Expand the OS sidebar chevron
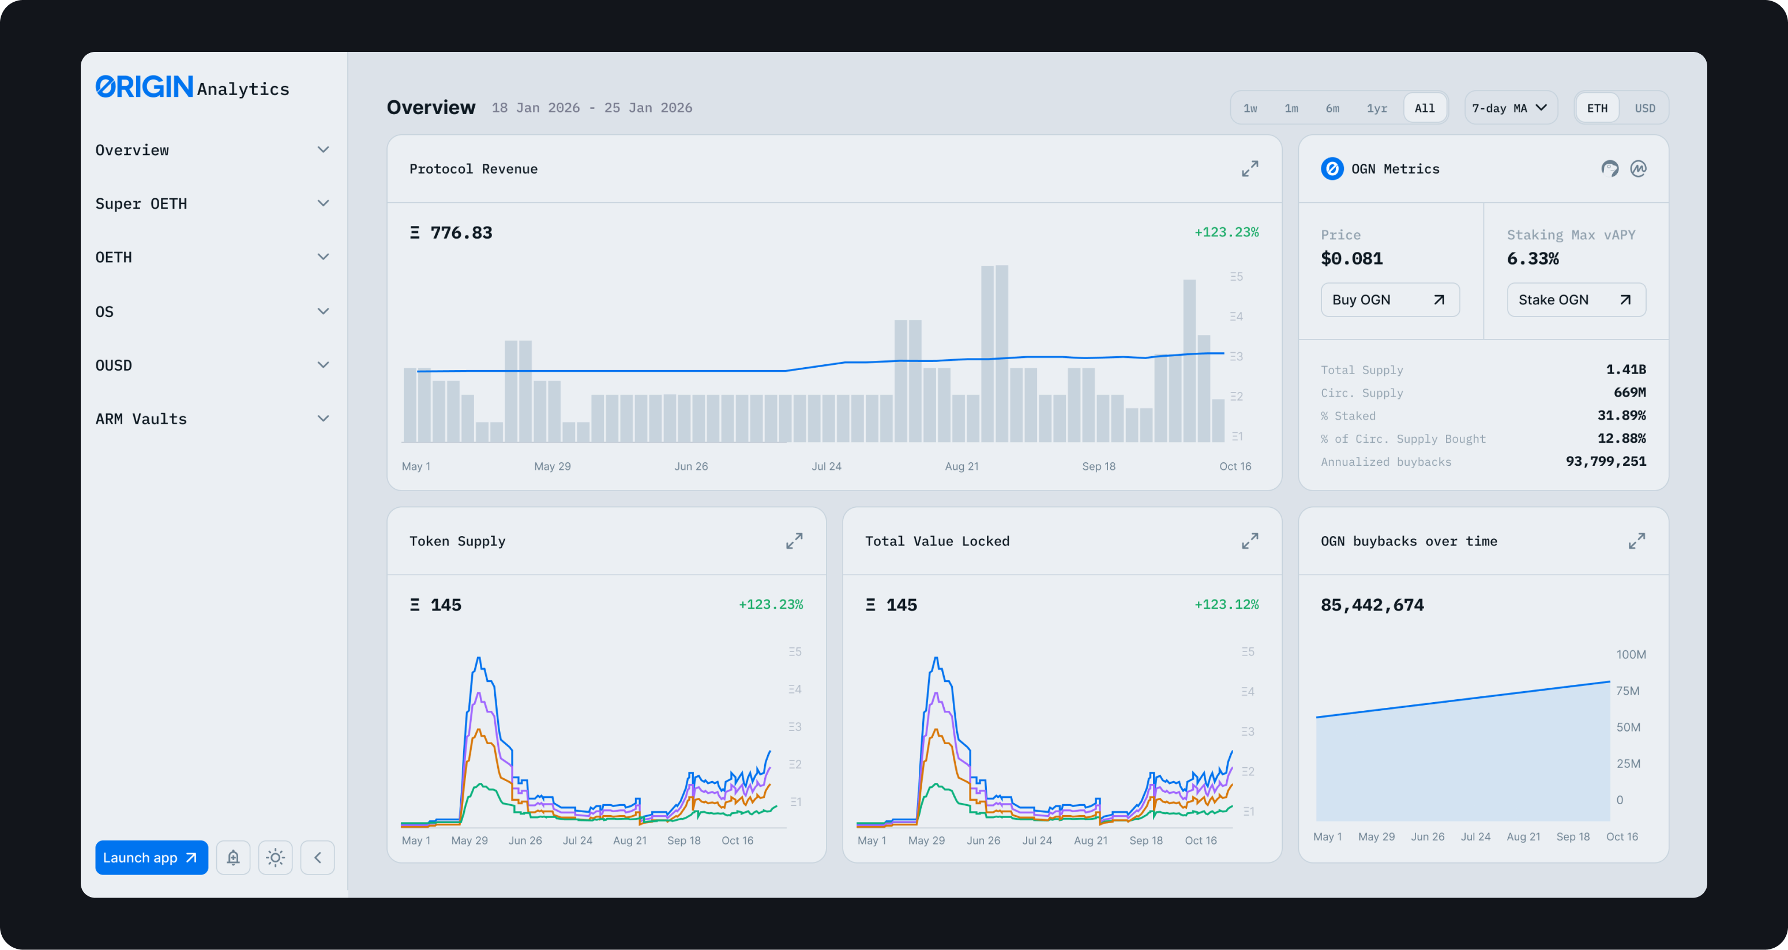This screenshot has width=1788, height=950. [323, 312]
